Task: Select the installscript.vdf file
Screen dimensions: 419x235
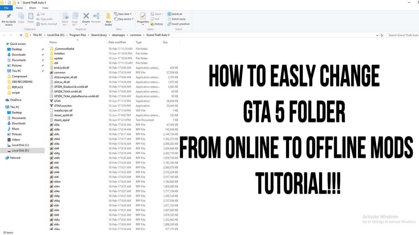Action: (x=61, y=111)
